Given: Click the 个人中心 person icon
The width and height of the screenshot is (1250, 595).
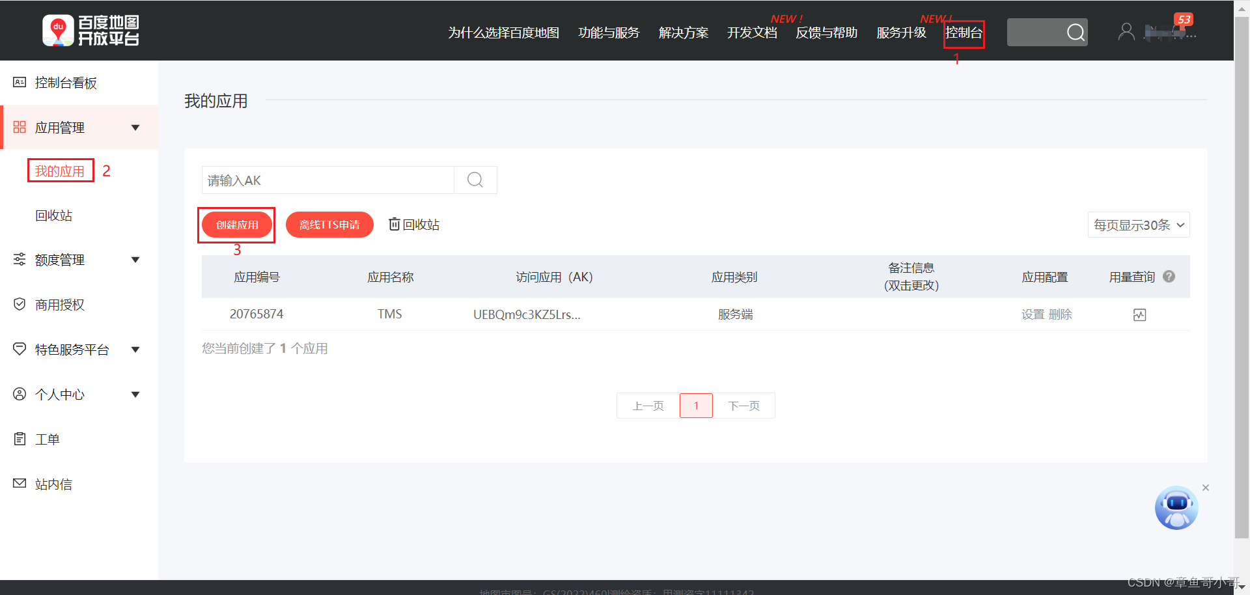Looking at the screenshot, I should pos(20,394).
